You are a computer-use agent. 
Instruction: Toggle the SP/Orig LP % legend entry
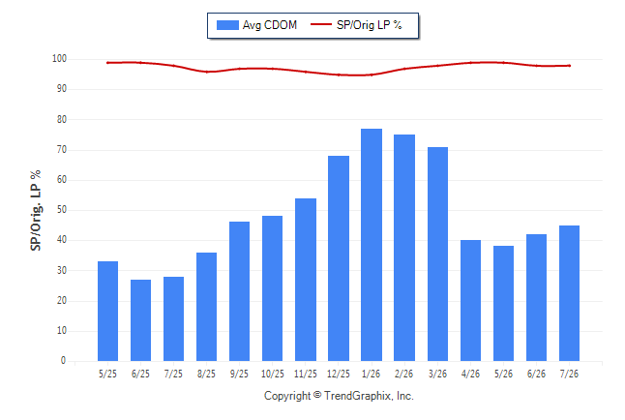click(x=369, y=25)
